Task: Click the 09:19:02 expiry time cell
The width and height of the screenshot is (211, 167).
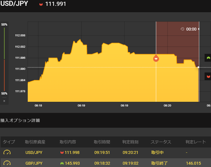Action: click(131, 163)
